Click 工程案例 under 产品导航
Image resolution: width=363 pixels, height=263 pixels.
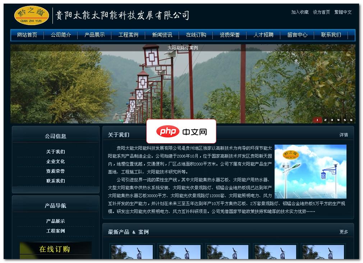point(56,231)
